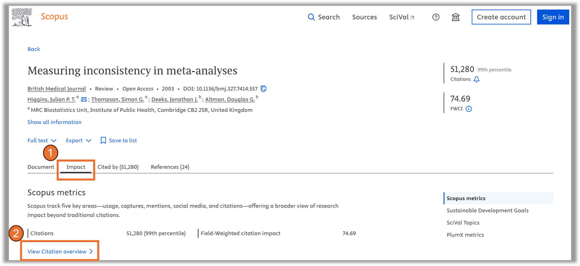Click the search magnifier icon
The width and height of the screenshot is (580, 266).
point(311,17)
